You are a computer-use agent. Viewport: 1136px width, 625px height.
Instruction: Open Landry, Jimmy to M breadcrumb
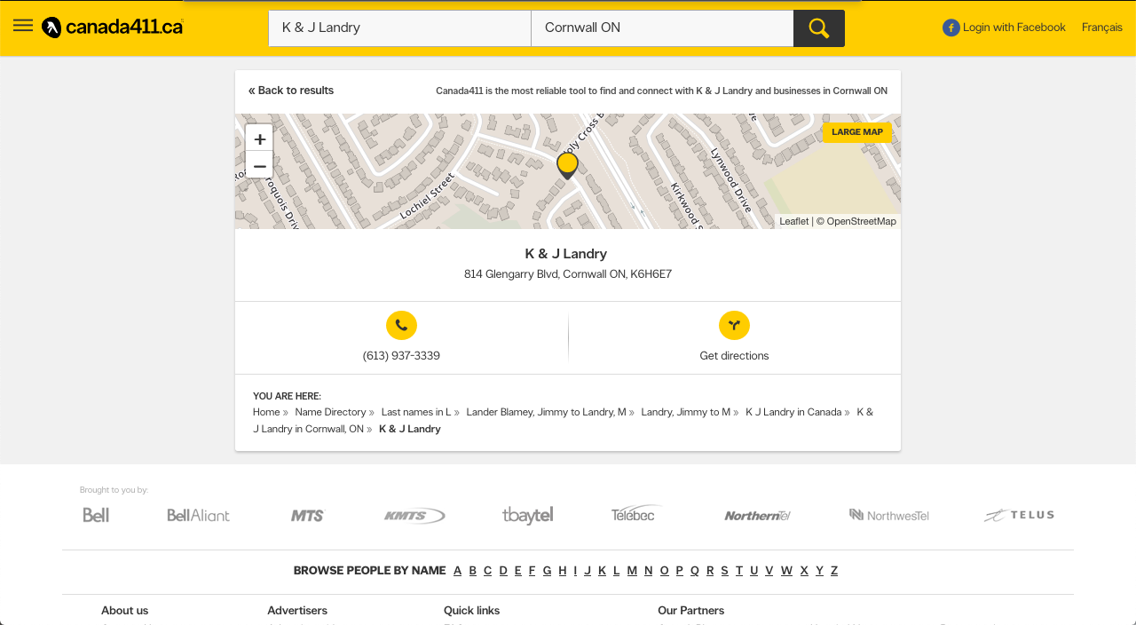click(x=686, y=412)
